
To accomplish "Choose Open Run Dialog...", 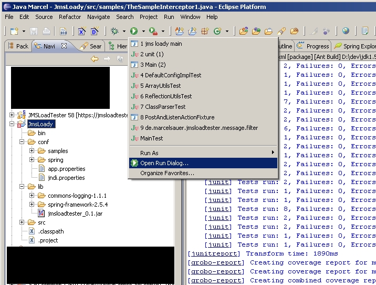I will (203, 163).
